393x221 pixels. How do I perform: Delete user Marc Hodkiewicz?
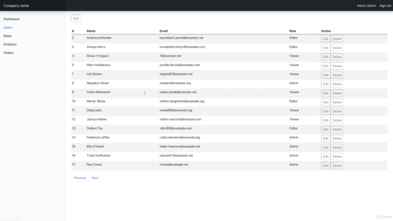pos(337,66)
